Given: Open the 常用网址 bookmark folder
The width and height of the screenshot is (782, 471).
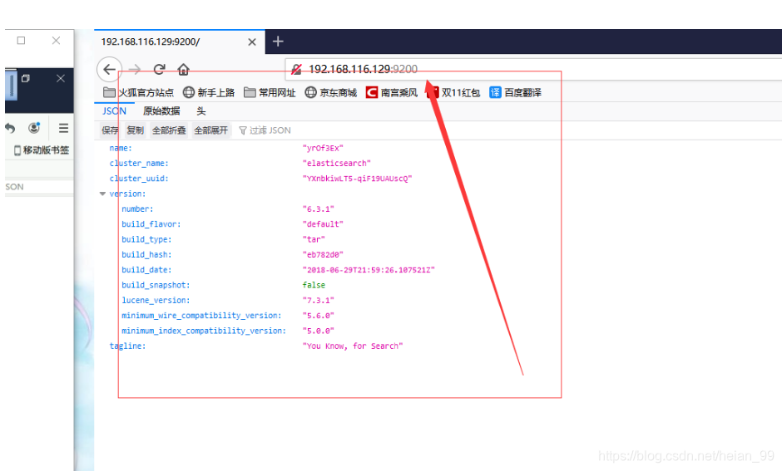Looking at the screenshot, I should (x=270, y=93).
